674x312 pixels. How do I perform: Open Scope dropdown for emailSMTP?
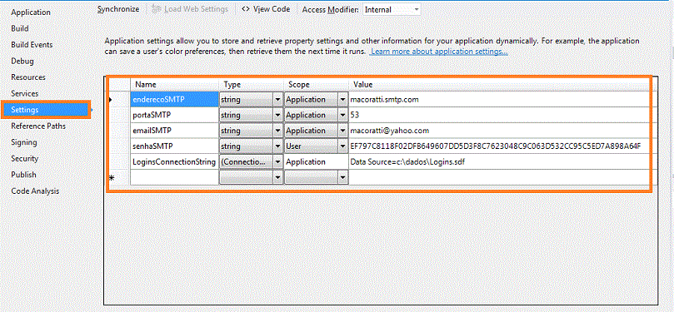pos(342,131)
